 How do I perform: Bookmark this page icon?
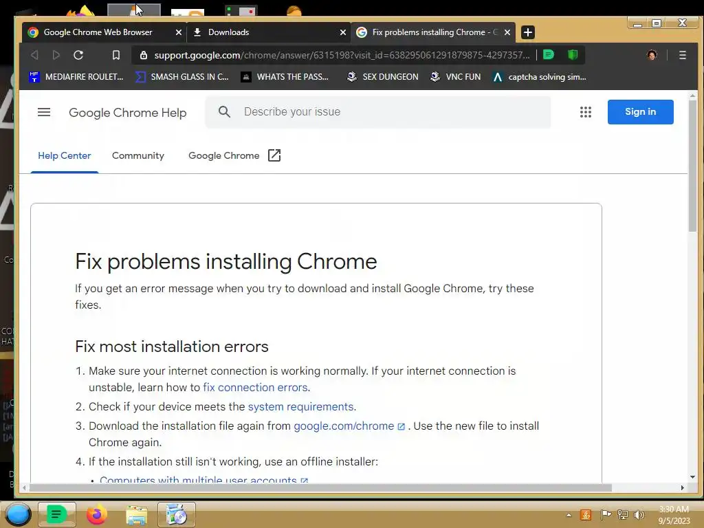tap(115, 55)
